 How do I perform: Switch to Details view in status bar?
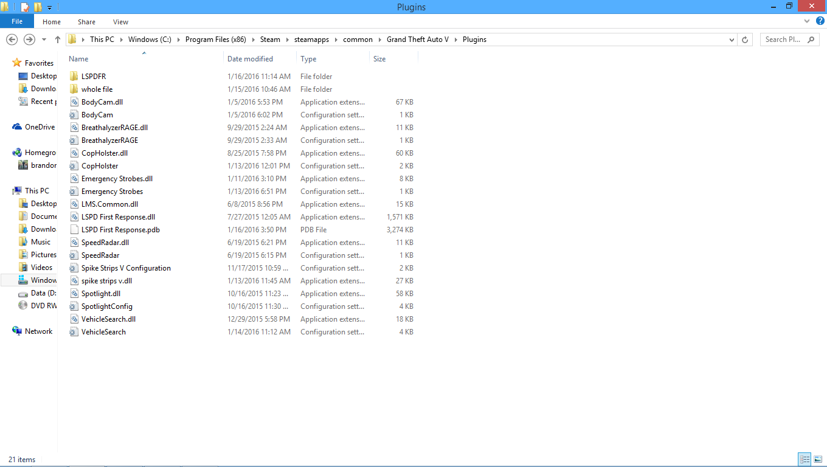pos(805,460)
